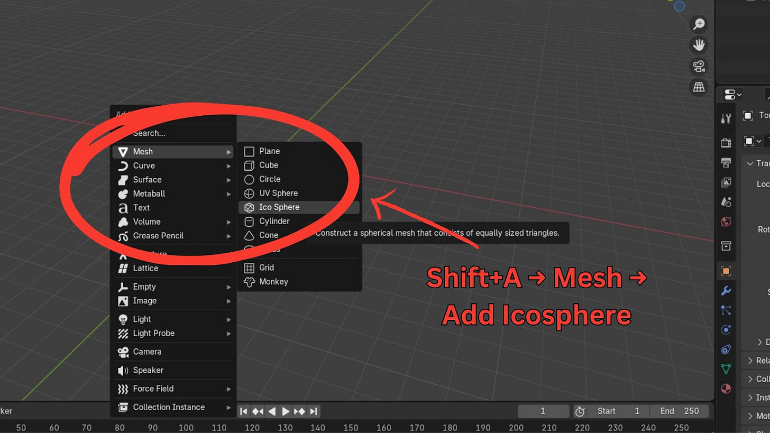Viewport: 770px width, 433px height.
Task: Open the Light Probe submenu
Action: (x=173, y=333)
